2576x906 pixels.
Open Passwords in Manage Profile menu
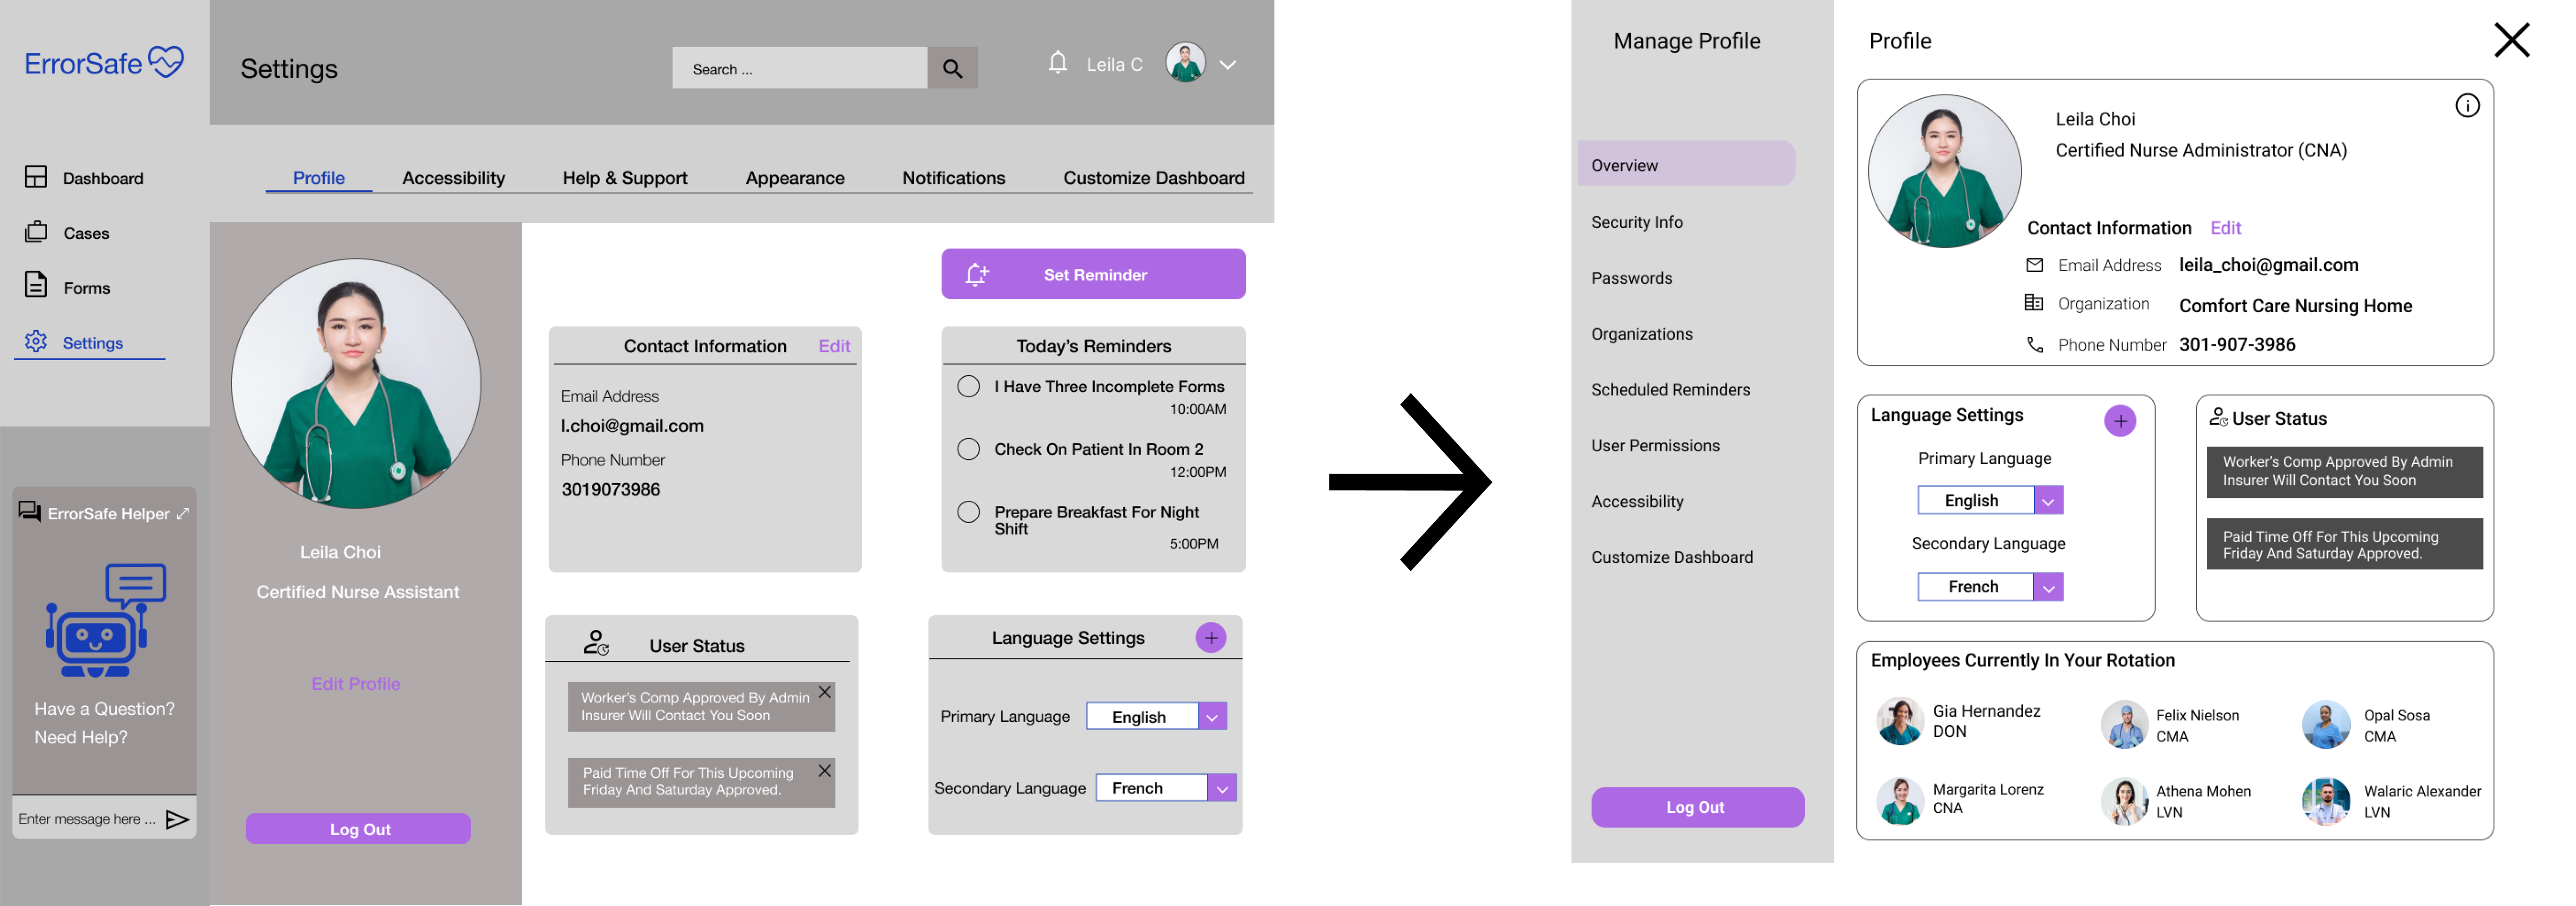[1631, 278]
